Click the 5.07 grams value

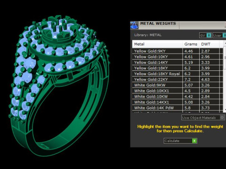click(x=188, y=85)
